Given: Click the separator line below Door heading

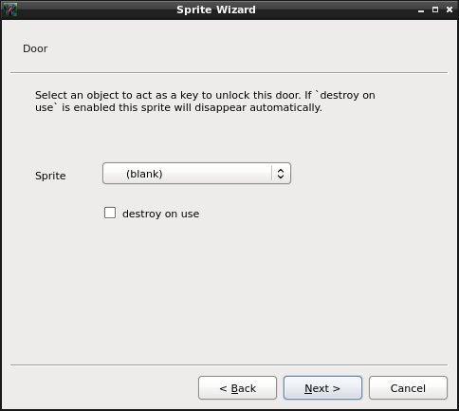Looking at the screenshot, I should (x=229, y=73).
